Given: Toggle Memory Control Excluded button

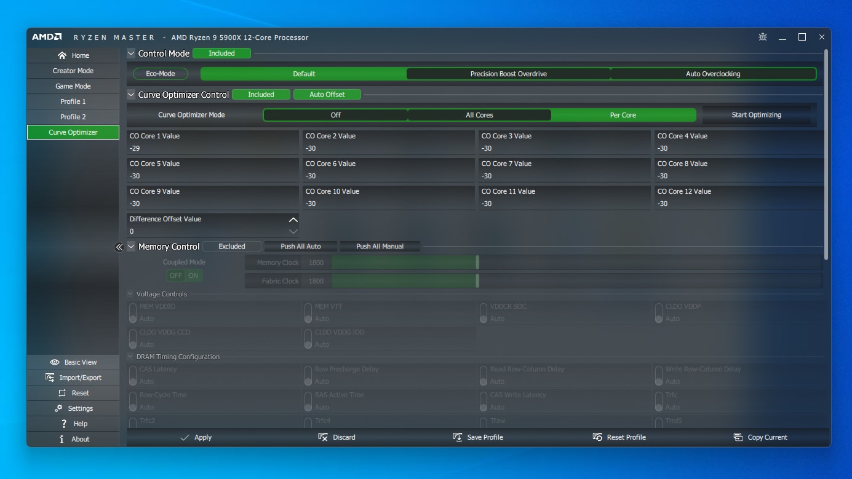Looking at the screenshot, I should 232,247.
